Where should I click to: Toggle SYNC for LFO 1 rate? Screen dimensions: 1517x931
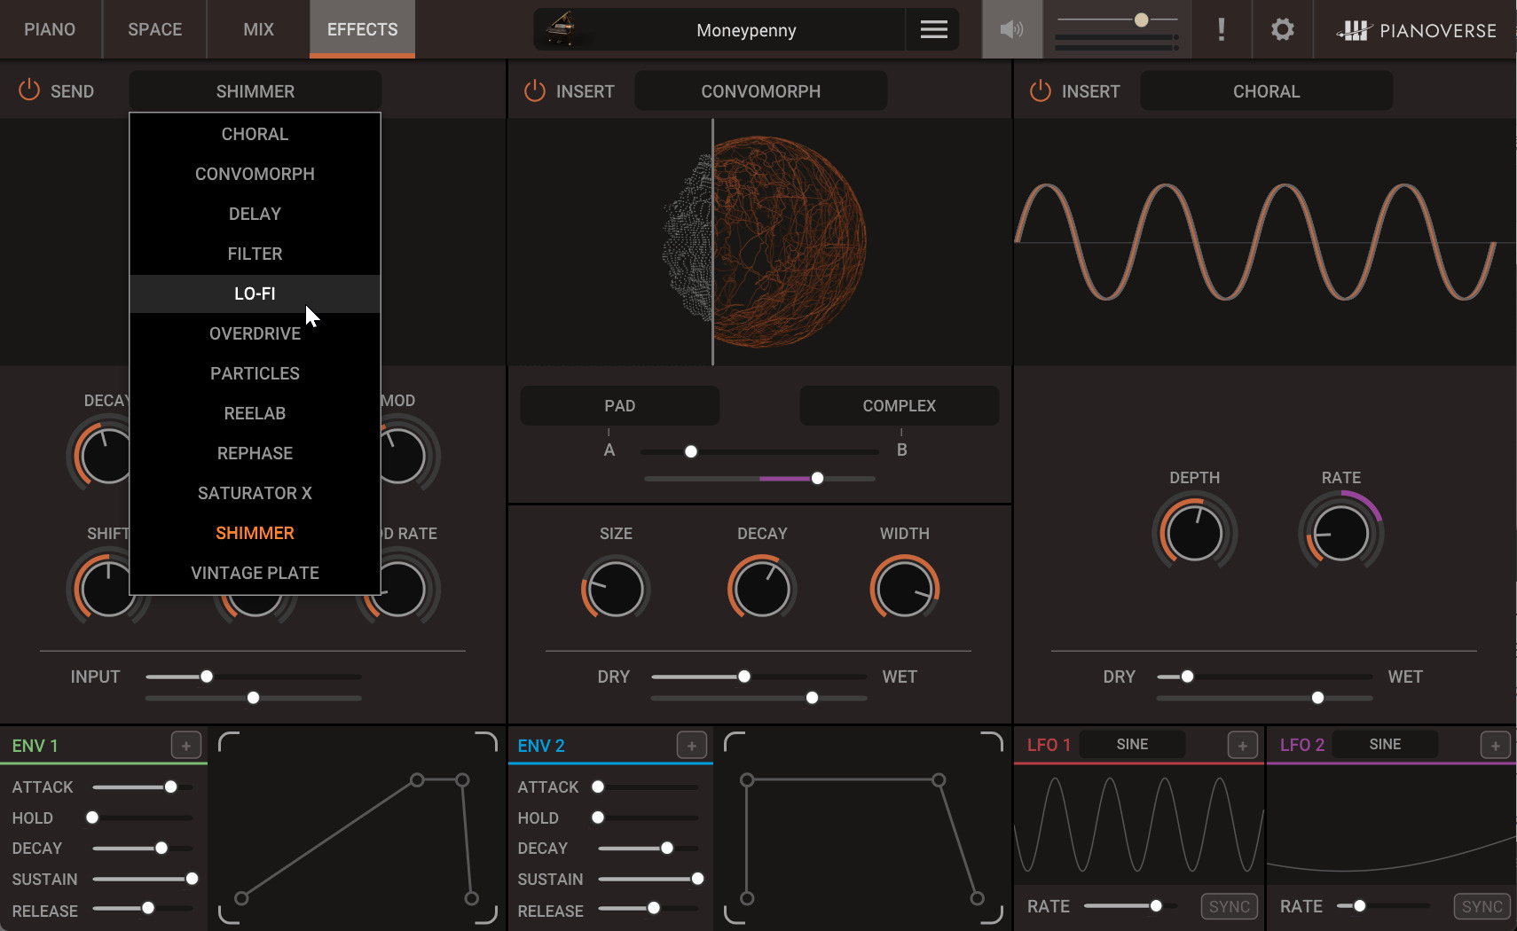[1230, 906]
